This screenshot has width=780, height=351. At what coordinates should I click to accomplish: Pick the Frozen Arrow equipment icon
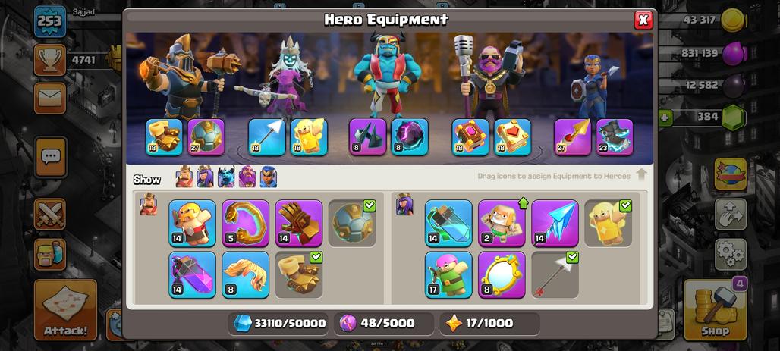[555, 223]
